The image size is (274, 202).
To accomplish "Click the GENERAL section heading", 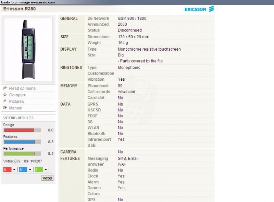I will click(69, 18).
